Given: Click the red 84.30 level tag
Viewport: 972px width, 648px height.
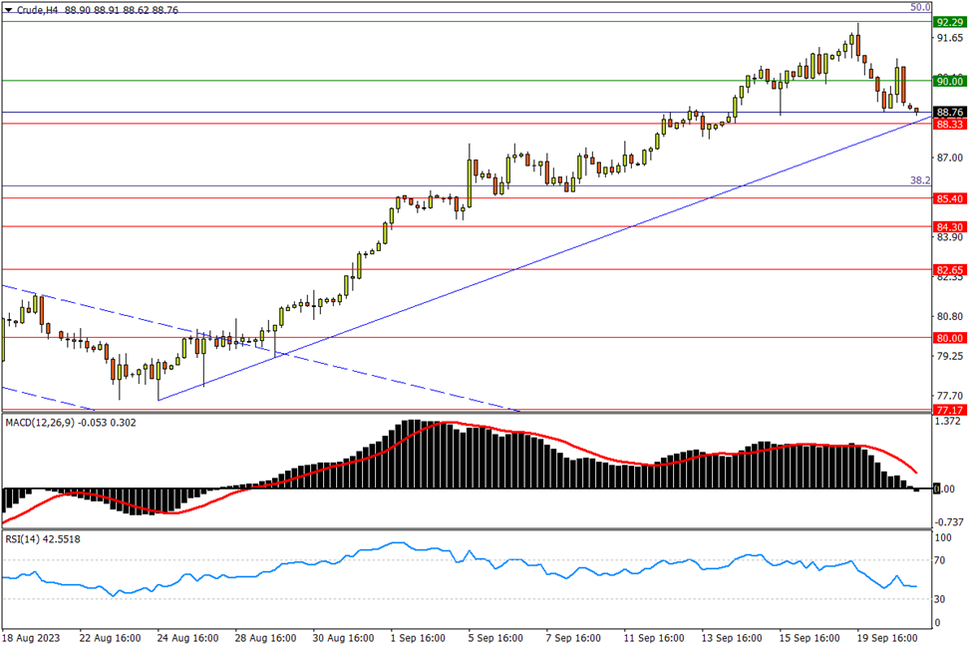Looking at the screenshot, I should 949,226.
